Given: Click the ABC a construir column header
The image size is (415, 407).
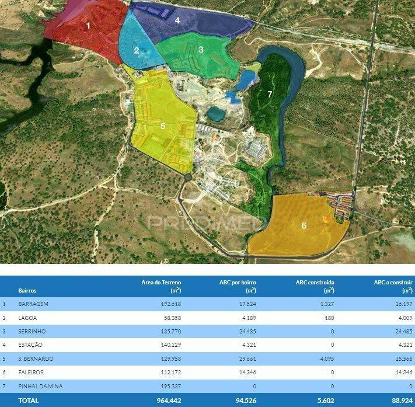Looking at the screenshot, I should point(393,287).
